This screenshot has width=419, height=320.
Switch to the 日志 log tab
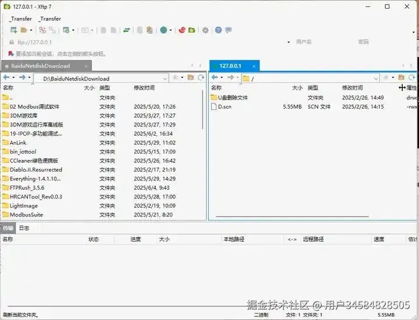(24, 228)
